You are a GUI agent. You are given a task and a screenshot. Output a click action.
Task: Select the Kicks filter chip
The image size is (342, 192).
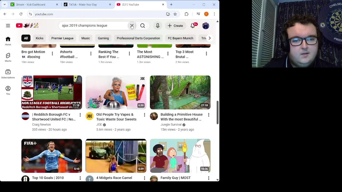(40, 38)
